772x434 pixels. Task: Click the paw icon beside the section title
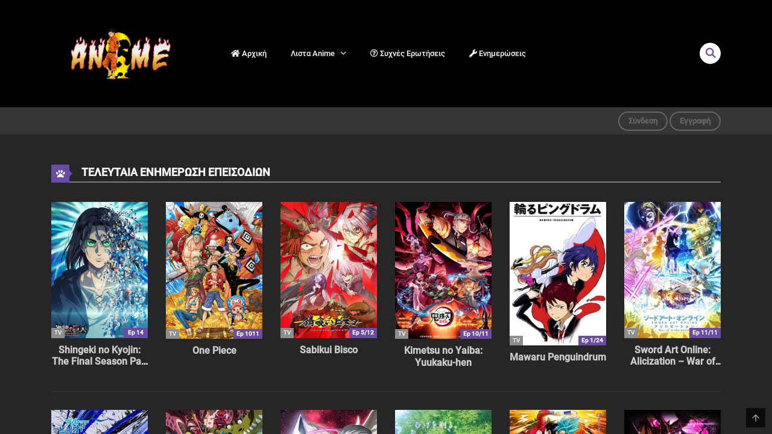[60, 173]
